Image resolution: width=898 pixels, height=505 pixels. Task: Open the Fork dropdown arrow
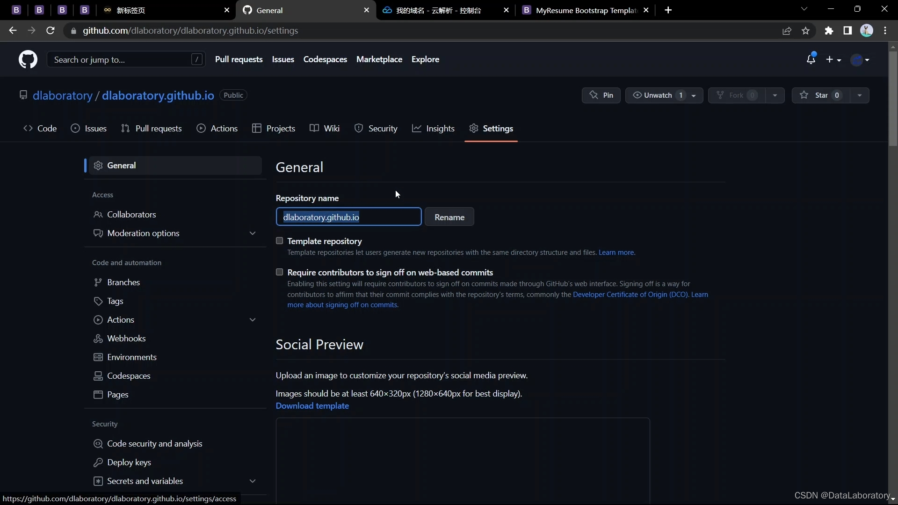coord(775,95)
